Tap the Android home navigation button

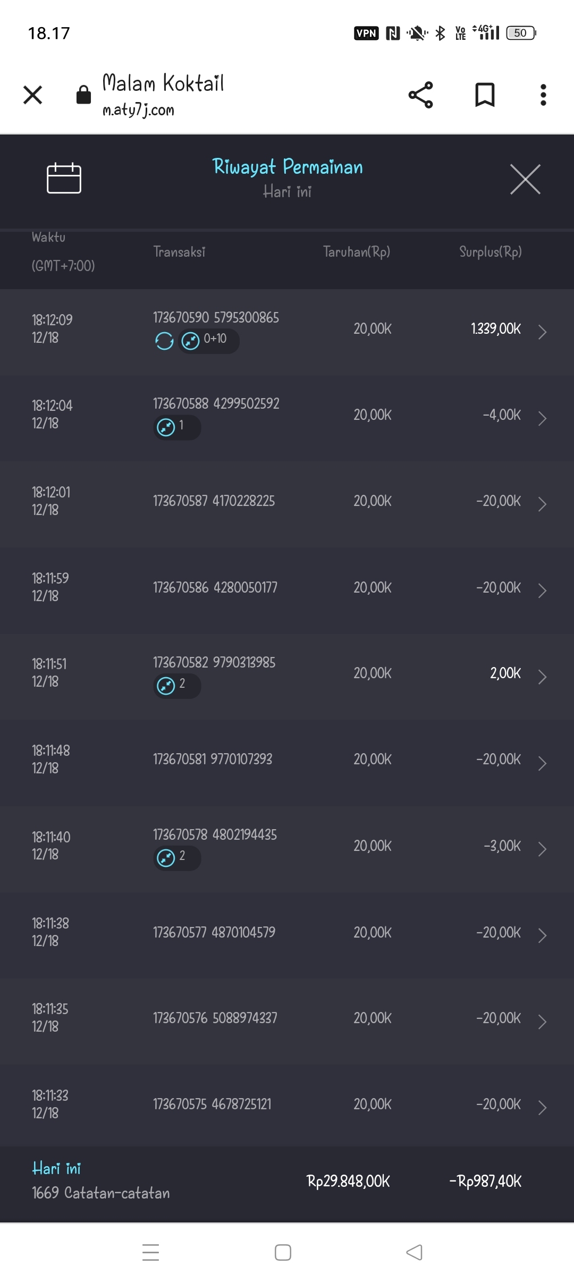(283, 1252)
